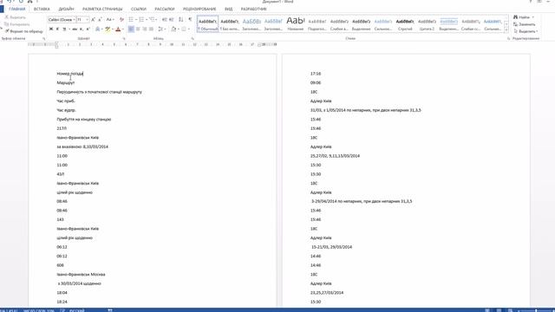Viewport: 555px width, 312px height.
Task: Toggle strikethrough (abc) text formatting
Action: point(75,29)
